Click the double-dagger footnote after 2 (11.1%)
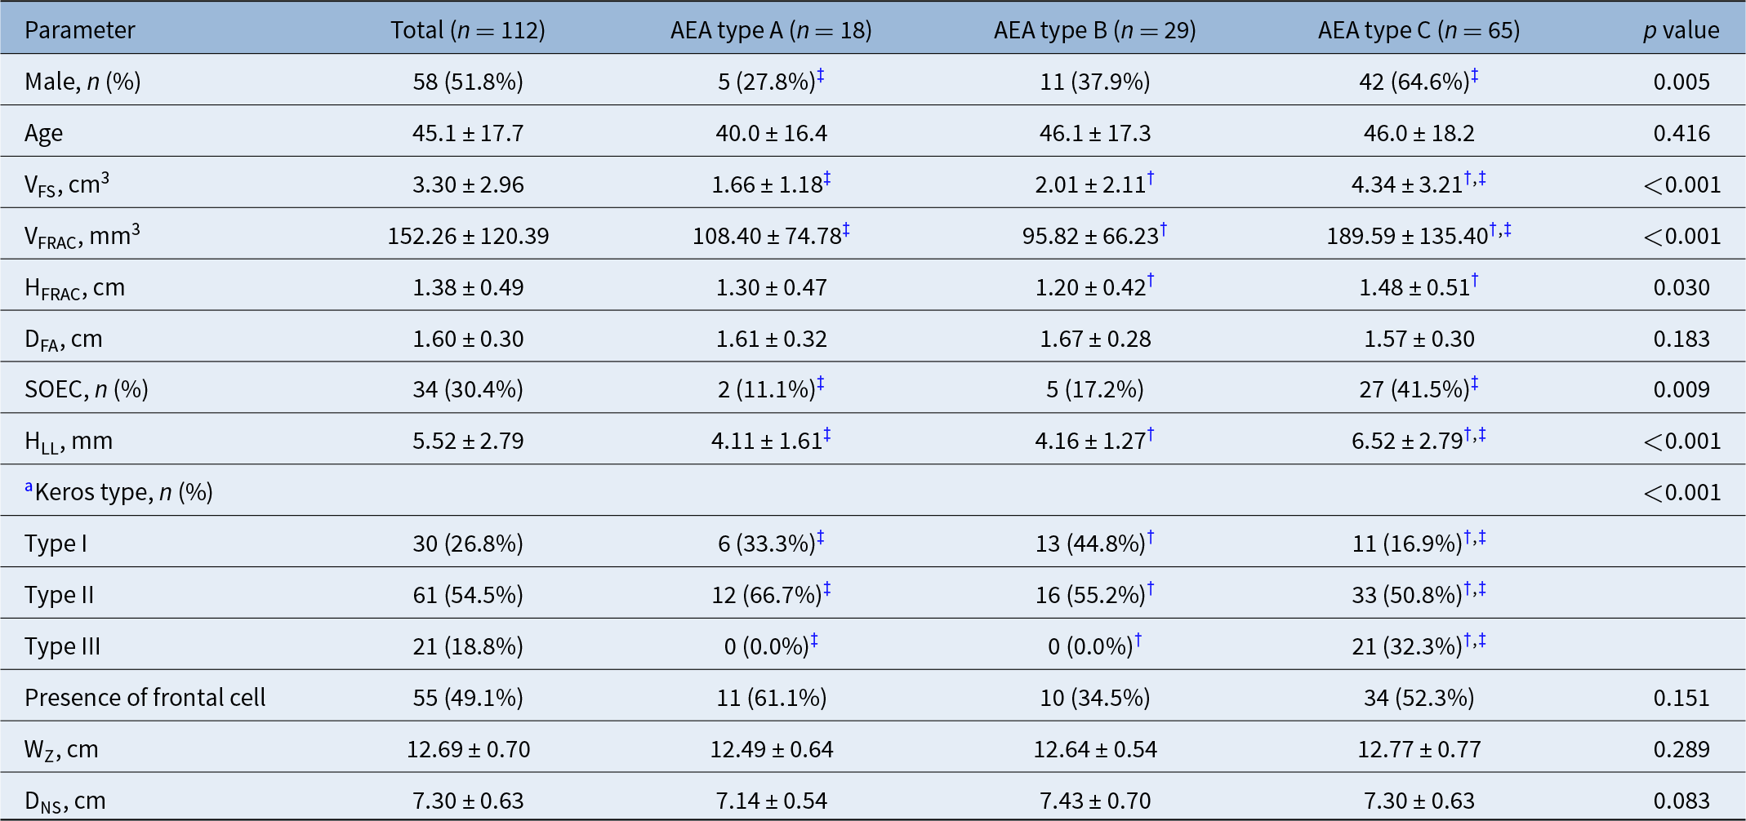Viewport: 1746px width, 821px height. click(821, 384)
